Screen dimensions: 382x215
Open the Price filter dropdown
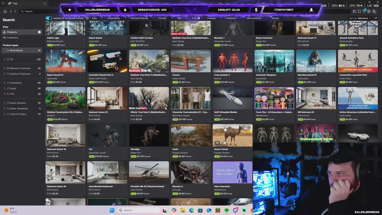click(197, 18)
